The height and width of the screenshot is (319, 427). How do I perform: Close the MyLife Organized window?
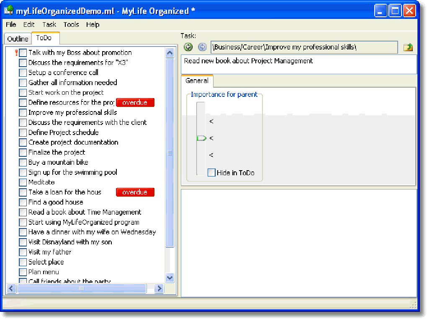[409, 10]
